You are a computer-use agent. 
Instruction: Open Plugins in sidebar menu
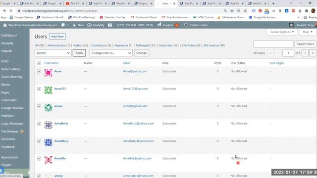pyautogui.click(x=6, y=165)
